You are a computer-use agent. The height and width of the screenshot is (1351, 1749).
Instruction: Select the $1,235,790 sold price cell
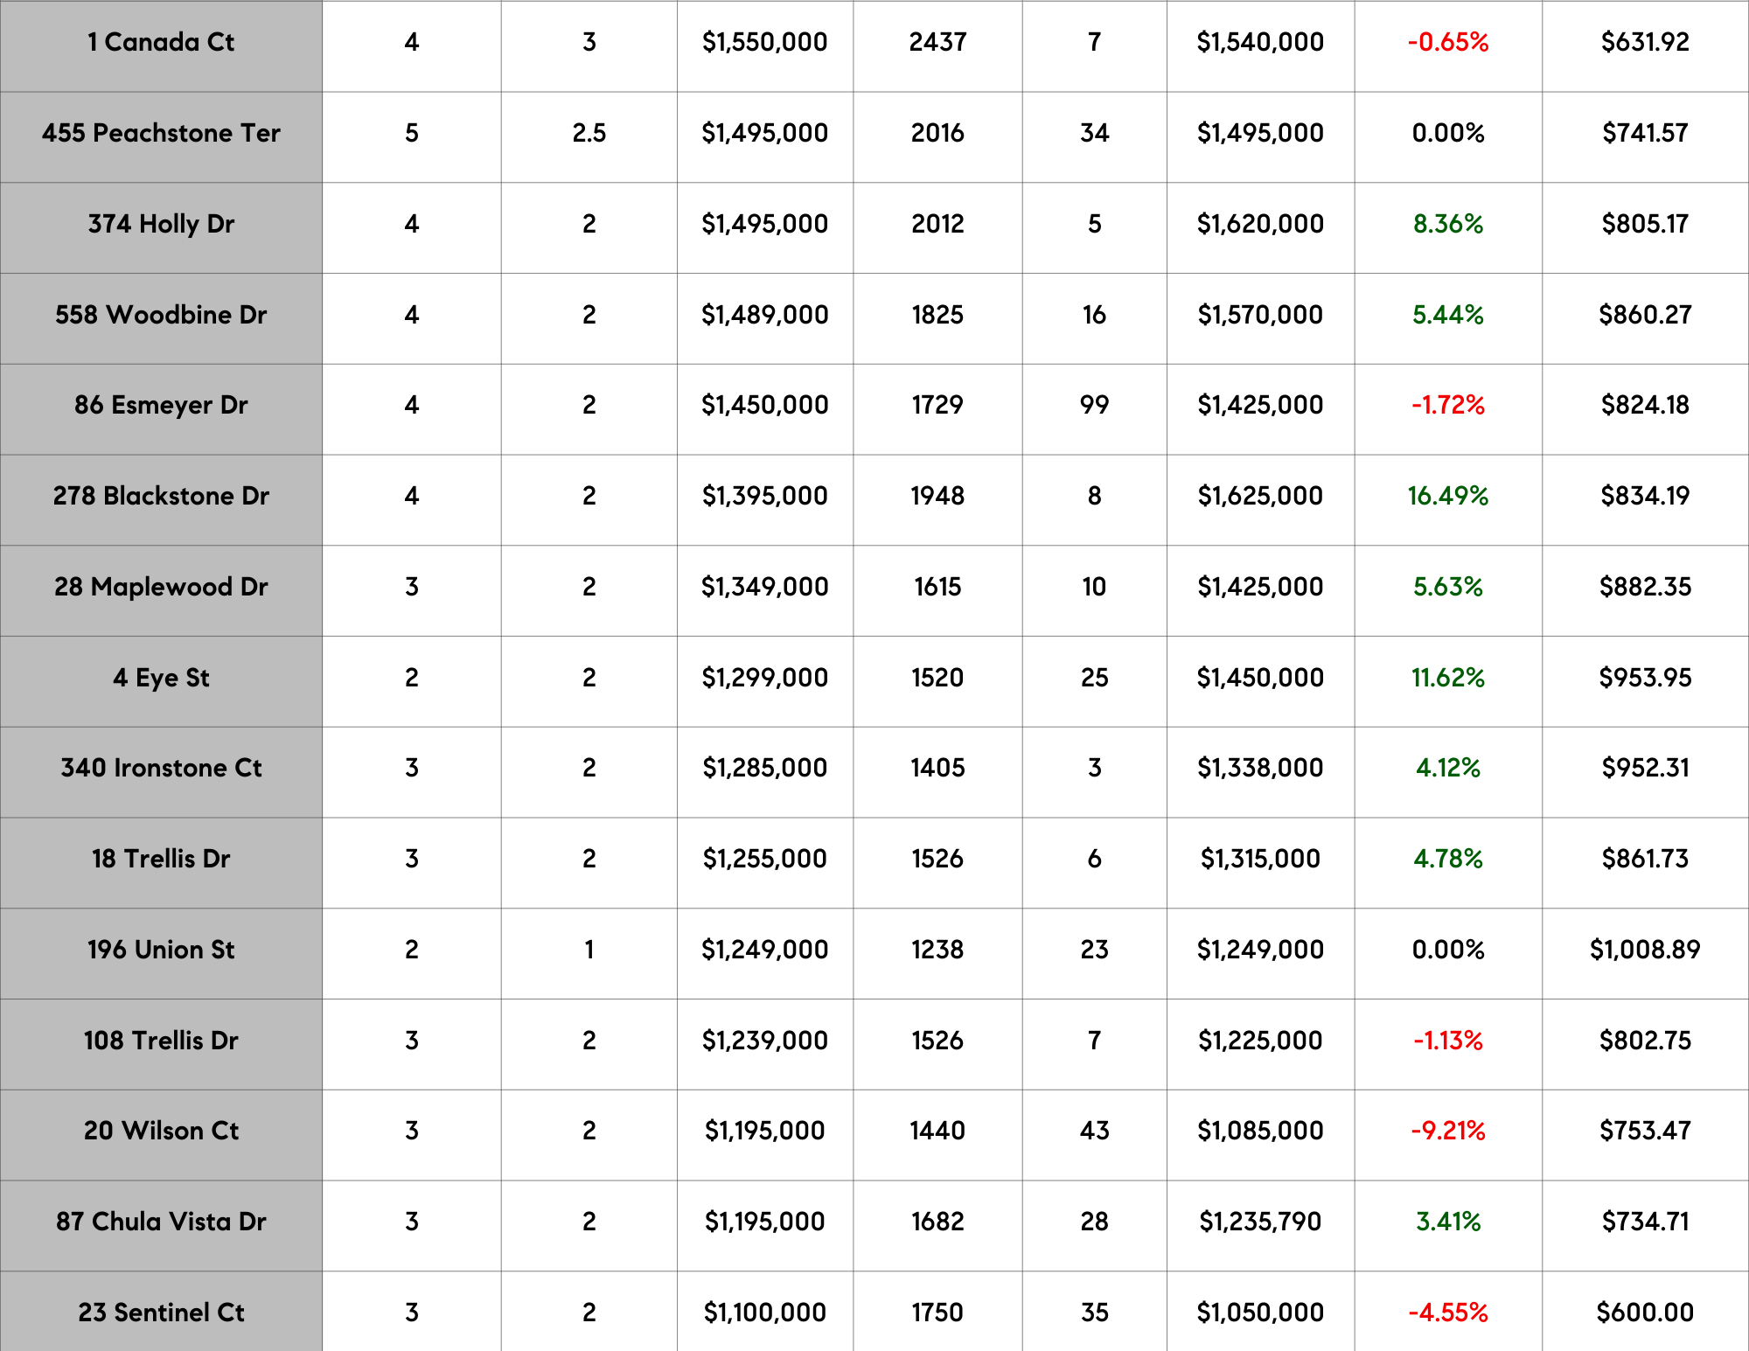pos(1259,1222)
